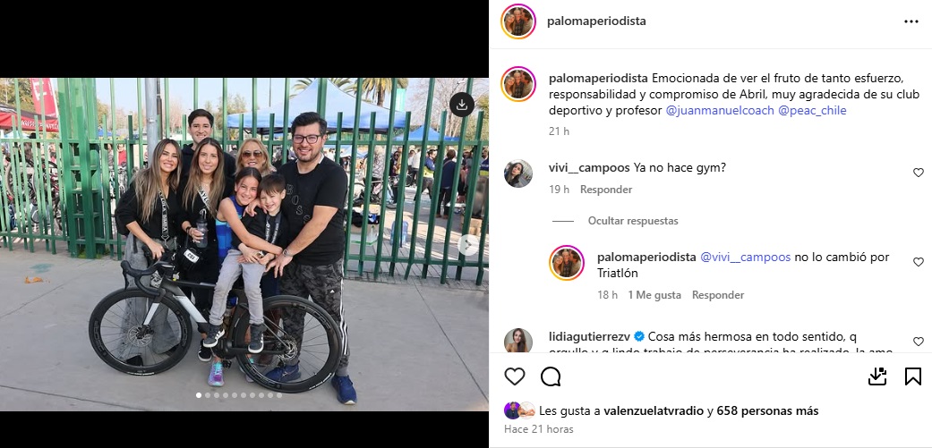Open vivi__campoos avatar thumbnail
The image size is (932, 448).
(518, 173)
